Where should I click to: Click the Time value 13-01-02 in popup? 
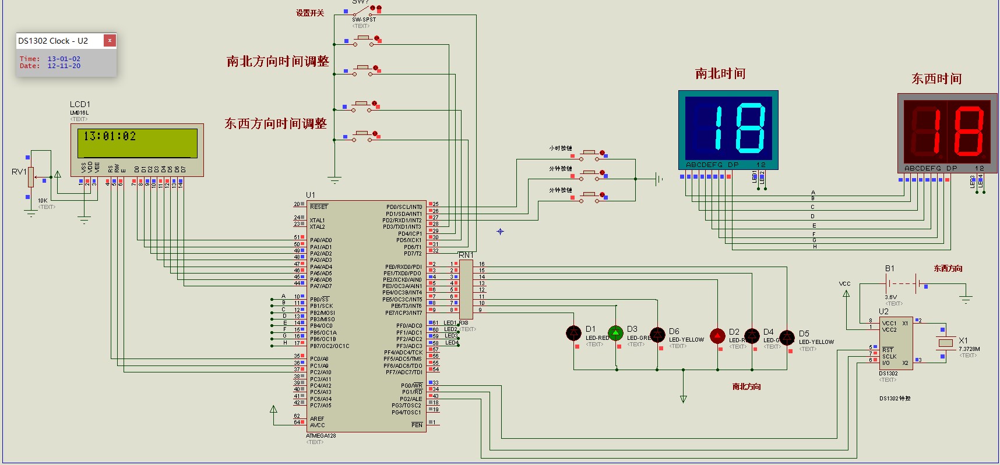(x=64, y=59)
